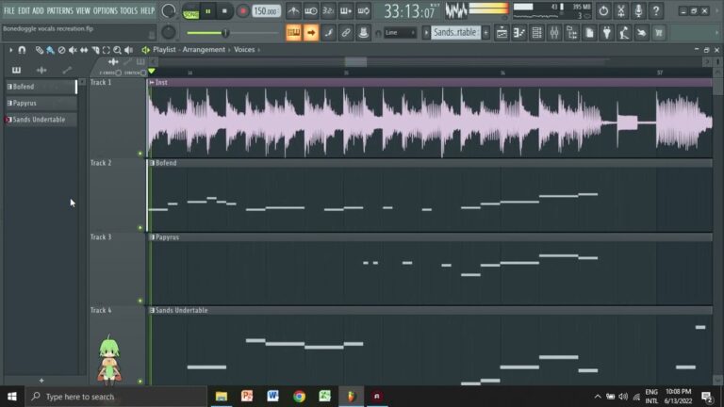The image size is (724, 407).
Task: Open the help question mark icon
Action: pyautogui.click(x=656, y=10)
